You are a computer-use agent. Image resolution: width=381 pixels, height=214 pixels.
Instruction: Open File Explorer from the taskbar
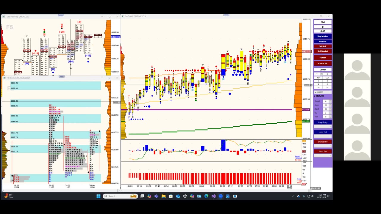coord(163,196)
